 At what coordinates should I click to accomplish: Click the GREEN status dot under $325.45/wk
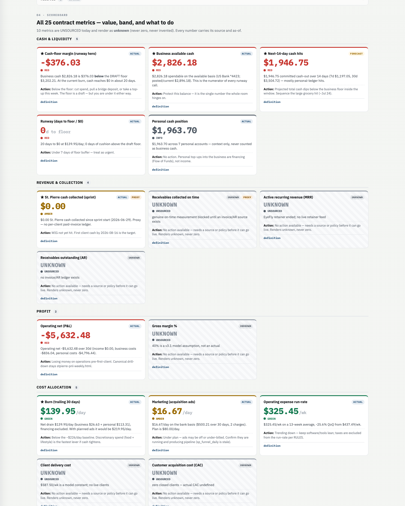[x=265, y=419]
